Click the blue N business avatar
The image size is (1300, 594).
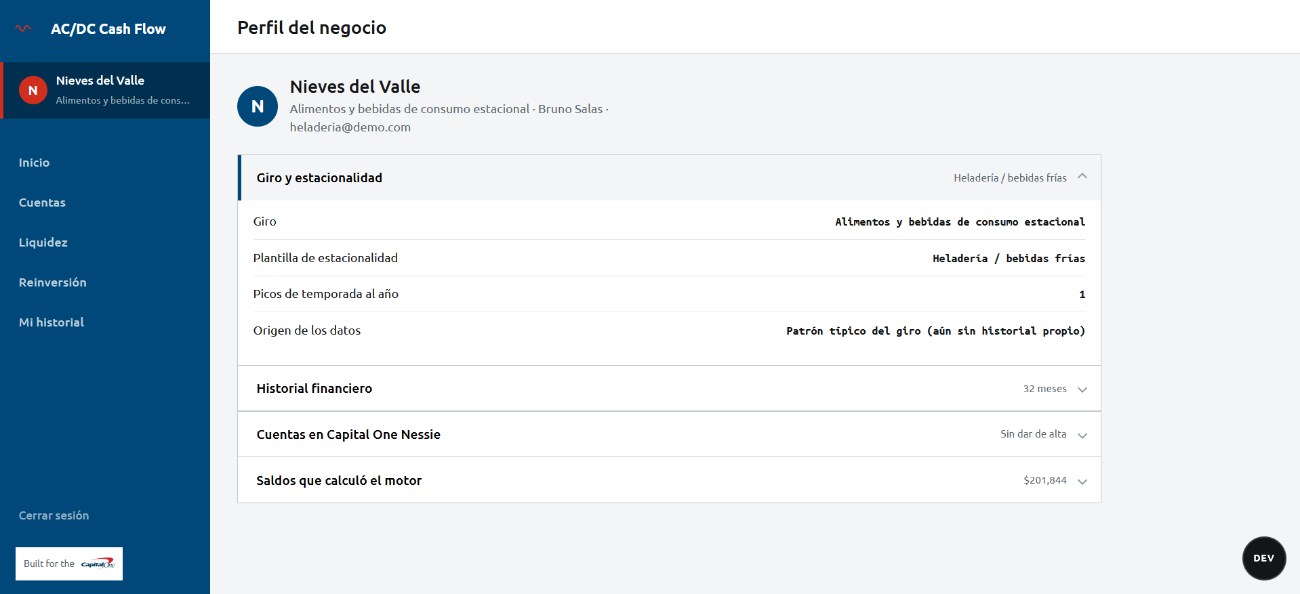[258, 106]
